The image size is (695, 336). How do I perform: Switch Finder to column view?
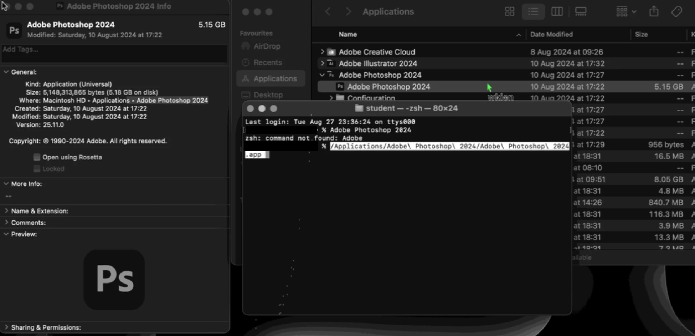pos(557,12)
